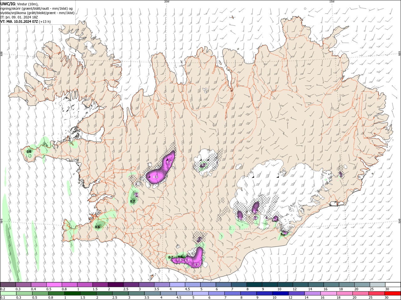Click the 1.7 snowfall value near the south coast
The width and height of the screenshot is (401, 300).
point(196,265)
